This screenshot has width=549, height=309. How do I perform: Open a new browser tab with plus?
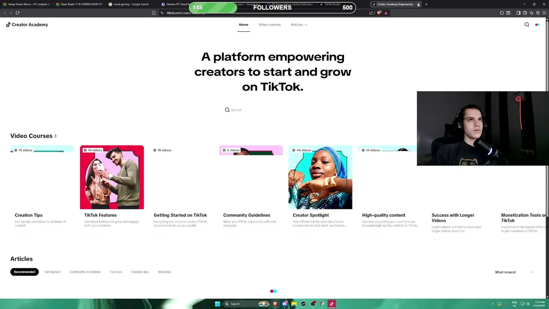point(426,4)
